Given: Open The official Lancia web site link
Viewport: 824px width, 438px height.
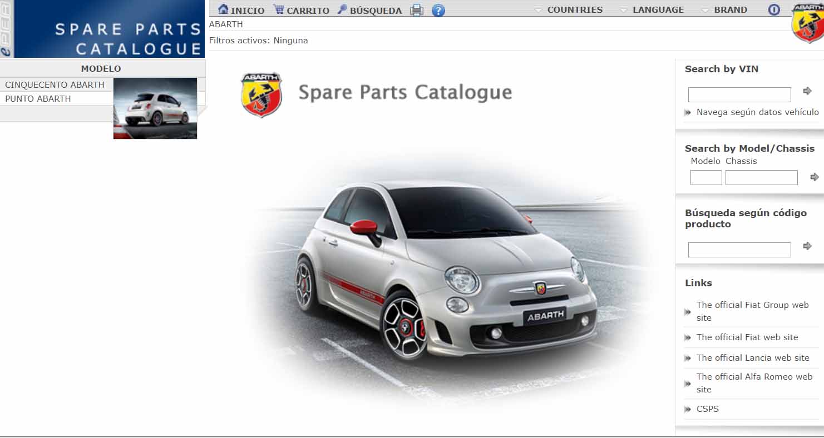Looking at the screenshot, I should (x=753, y=358).
